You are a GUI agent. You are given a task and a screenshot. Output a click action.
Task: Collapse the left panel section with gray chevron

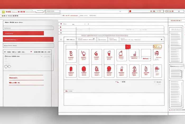(x=41, y=56)
